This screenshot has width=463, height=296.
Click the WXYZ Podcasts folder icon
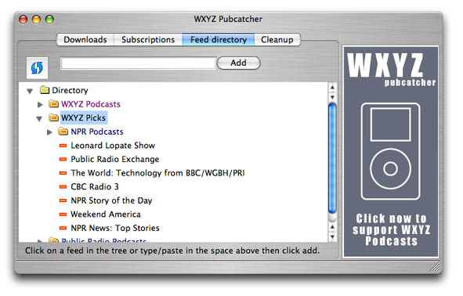[53, 103]
